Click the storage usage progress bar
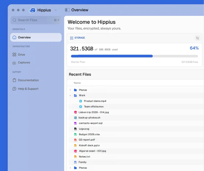The image size is (204, 171). click(x=134, y=56)
